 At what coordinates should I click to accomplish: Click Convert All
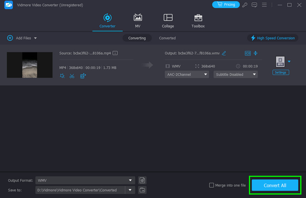(x=275, y=185)
